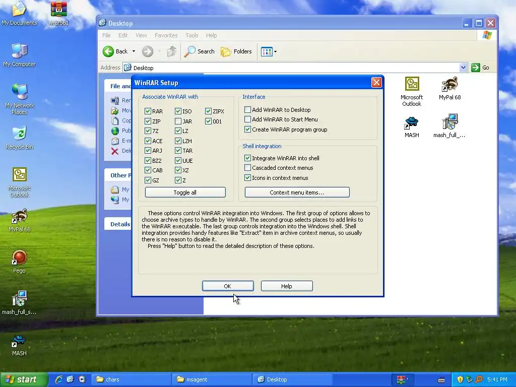Expand the Address bar dropdown
Image resolution: width=516 pixels, height=387 pixels.
point(463,68)
